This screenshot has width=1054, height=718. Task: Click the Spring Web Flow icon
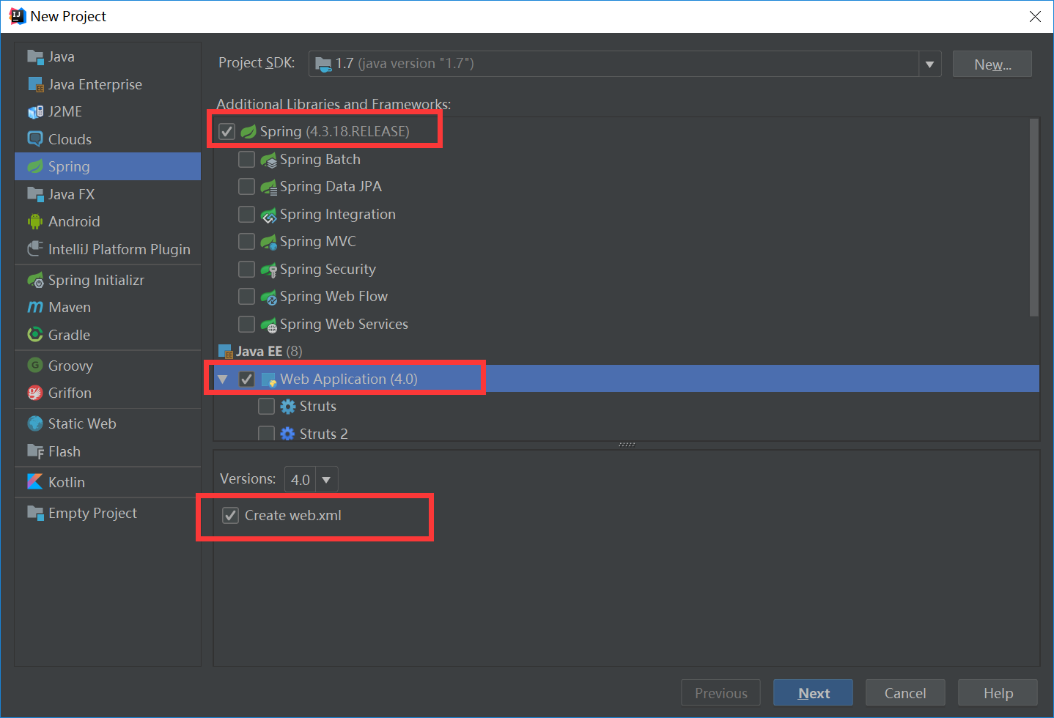[x=269, y=297]
